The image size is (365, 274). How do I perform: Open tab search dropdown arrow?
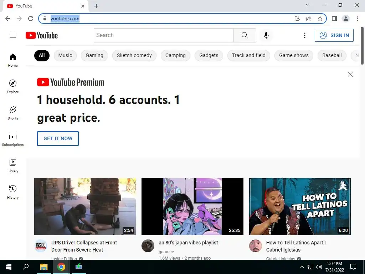click(308, 5)
